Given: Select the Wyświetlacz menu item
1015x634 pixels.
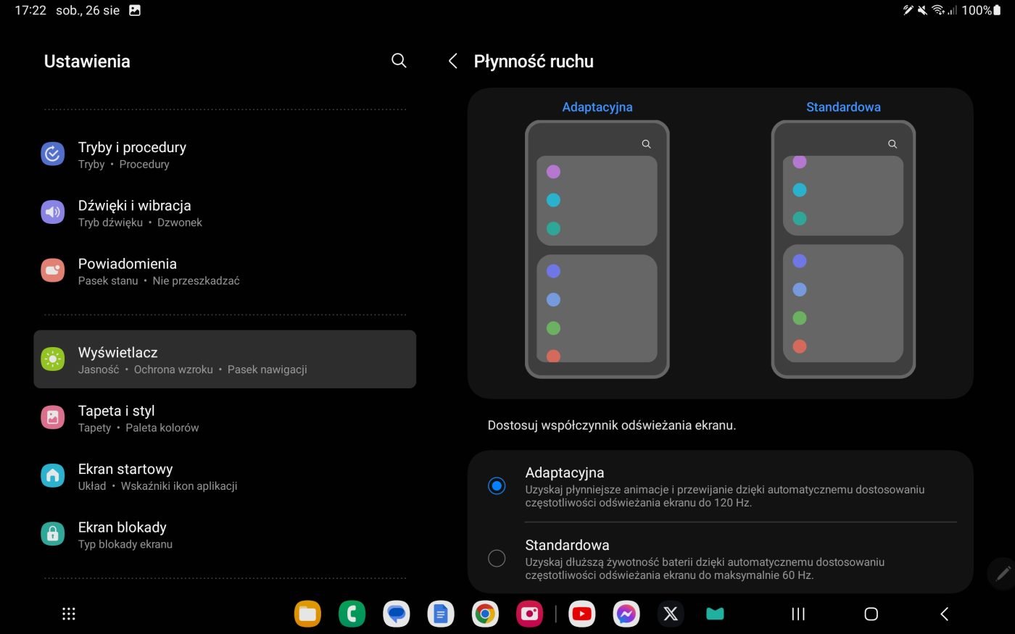Looking at the screenshot, I should [x=225, y=359].
